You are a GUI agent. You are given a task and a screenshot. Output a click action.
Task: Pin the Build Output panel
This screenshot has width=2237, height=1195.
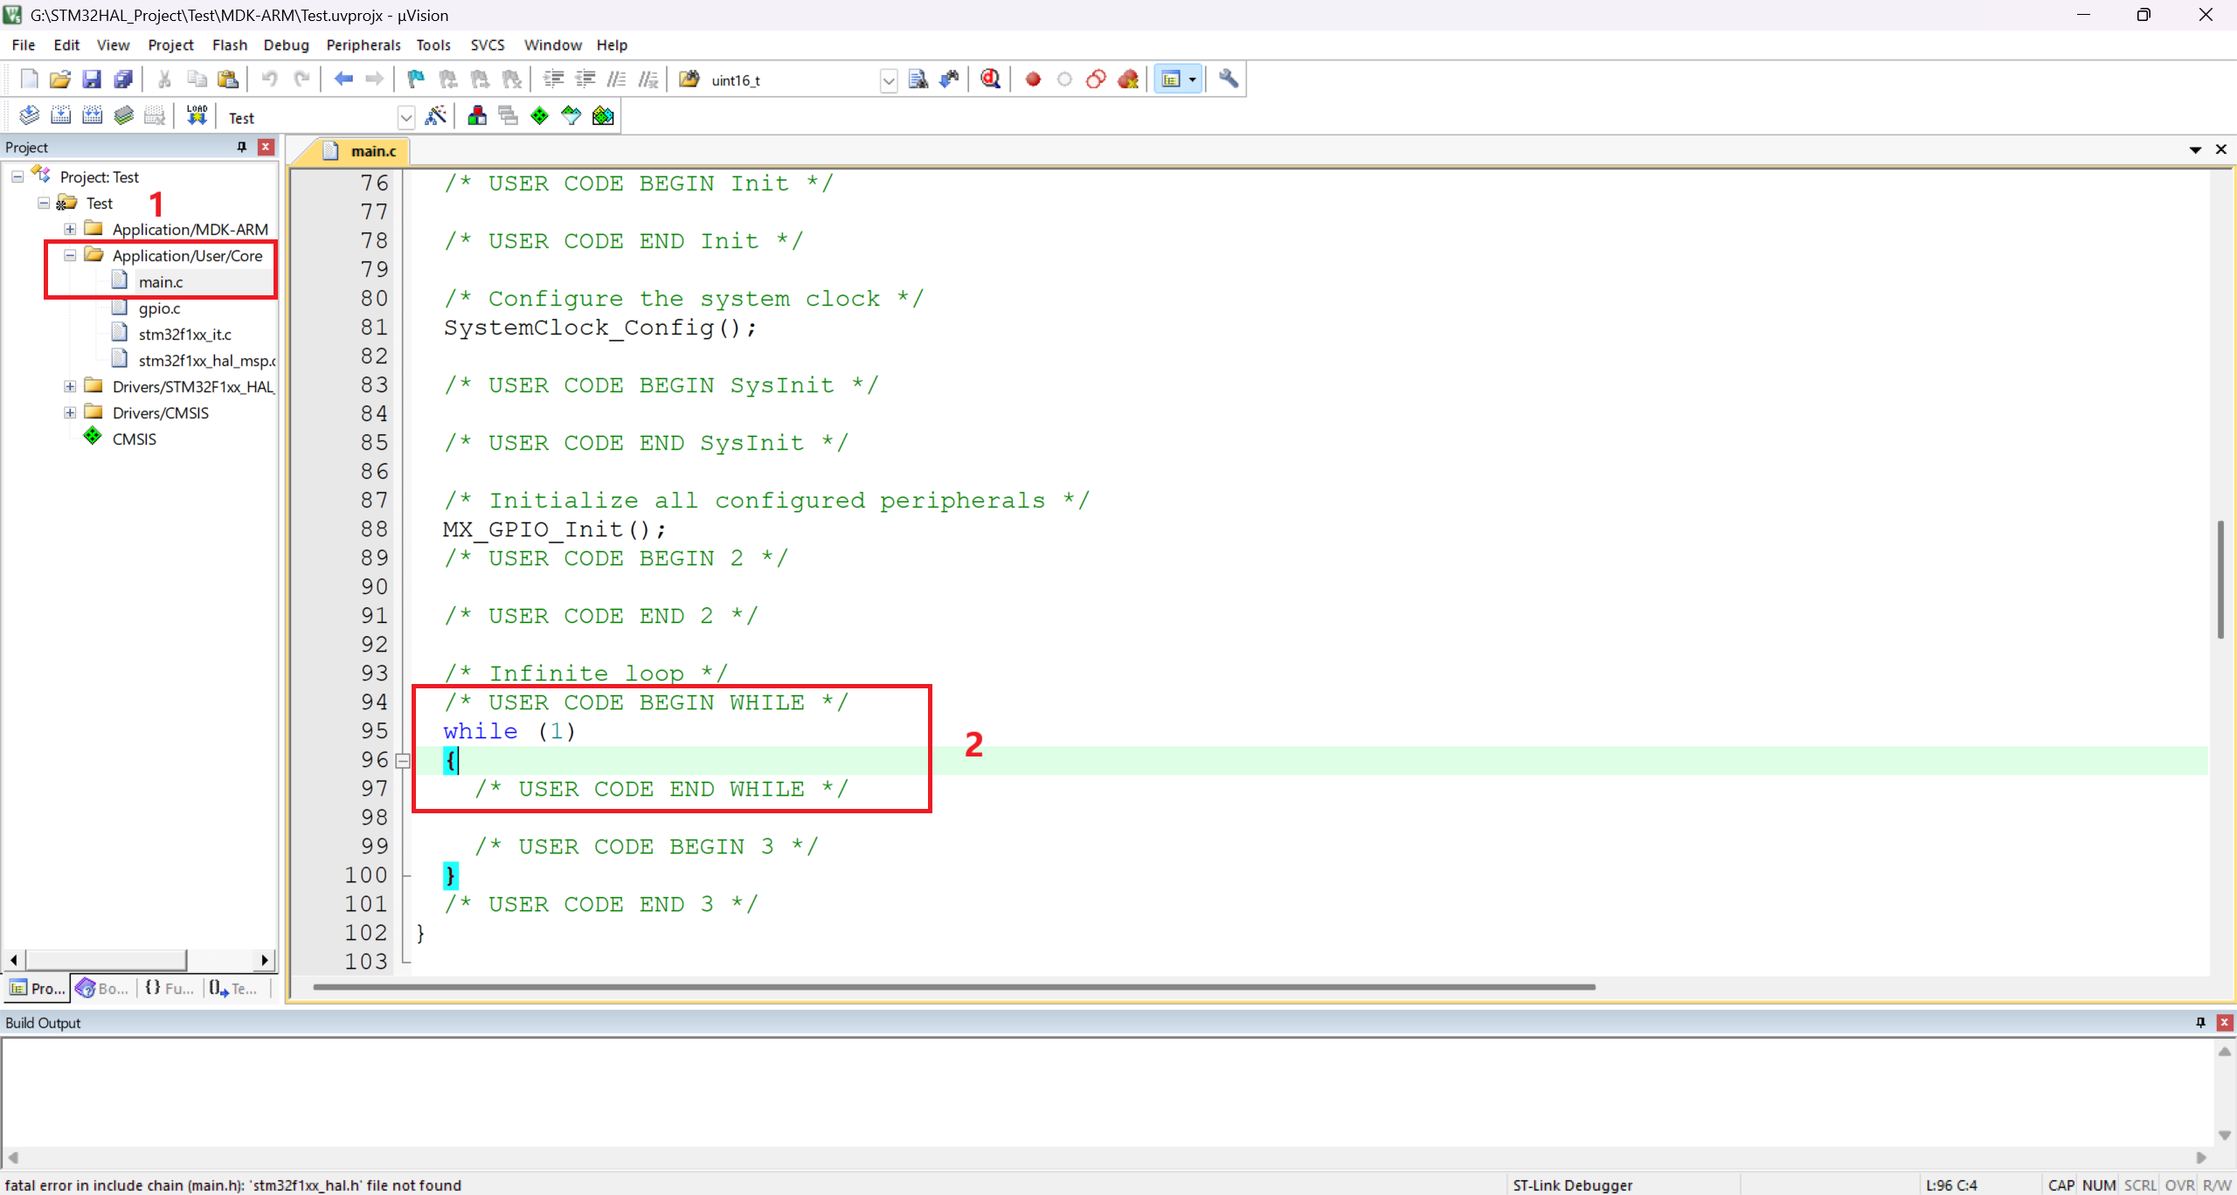tap(2200, 1022)
